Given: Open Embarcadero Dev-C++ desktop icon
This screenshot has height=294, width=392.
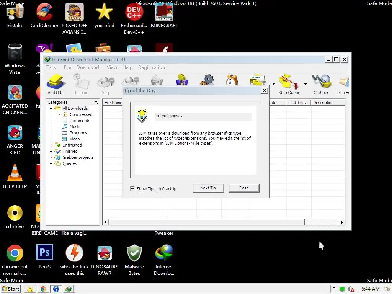Looking at the screenshot, I should (134, 19).
